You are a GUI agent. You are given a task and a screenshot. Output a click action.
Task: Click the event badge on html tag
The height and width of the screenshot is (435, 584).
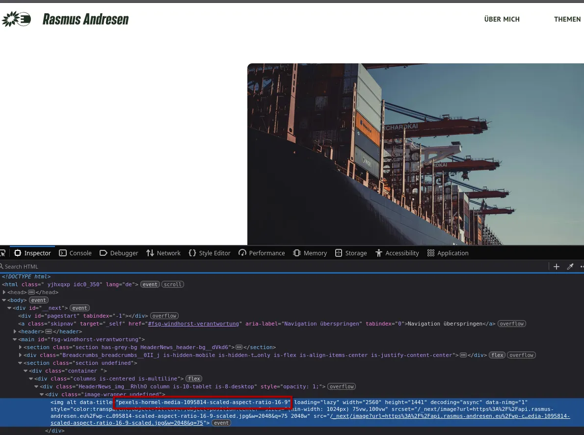pyautogui.click(x=150, y=284)
